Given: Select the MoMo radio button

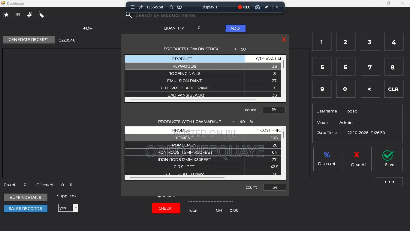Looking at the screenshot, I should tap(159, 196).
